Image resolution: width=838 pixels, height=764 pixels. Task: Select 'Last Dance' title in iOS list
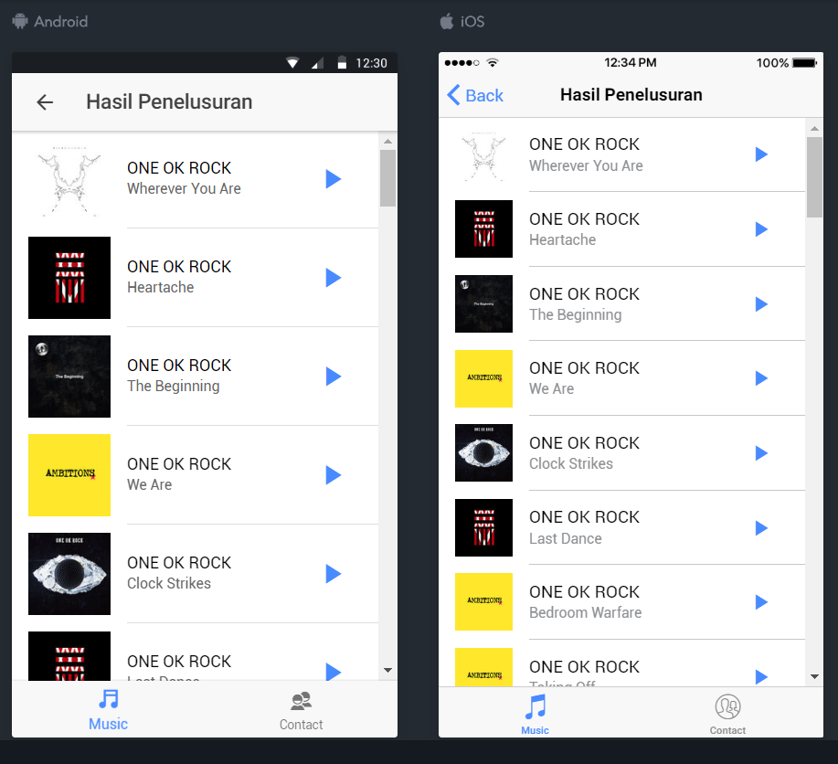[566, 538]
